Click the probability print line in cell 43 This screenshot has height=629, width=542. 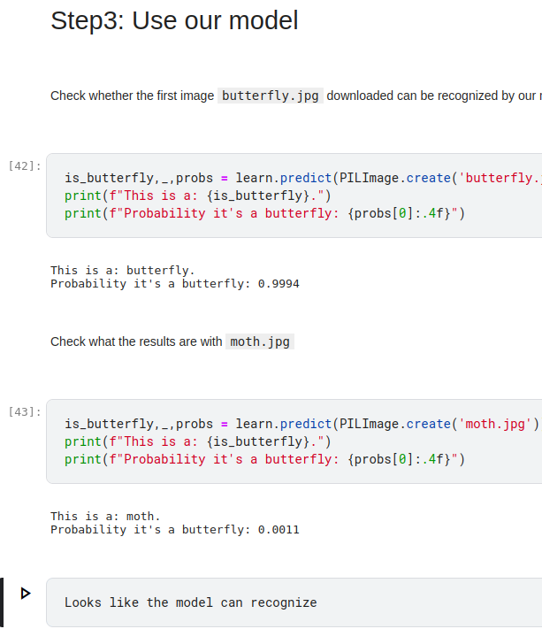(x=263, y=459)
